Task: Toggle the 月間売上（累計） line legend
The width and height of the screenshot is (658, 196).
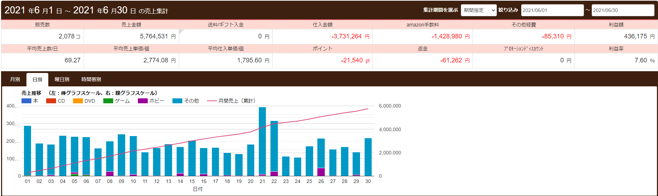Action: point(212,101)
